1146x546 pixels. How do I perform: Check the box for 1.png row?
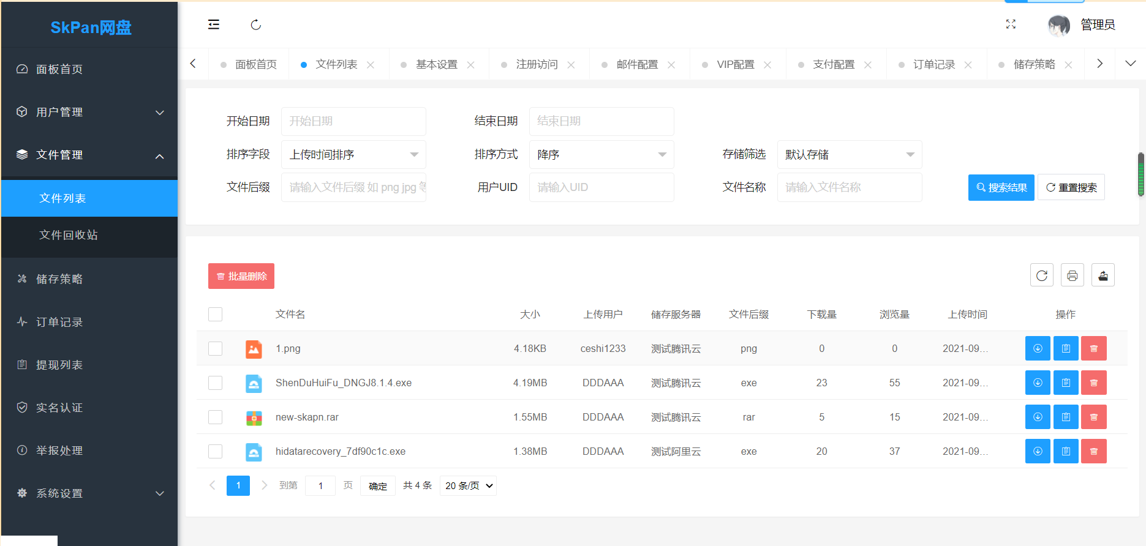[215, 348]
